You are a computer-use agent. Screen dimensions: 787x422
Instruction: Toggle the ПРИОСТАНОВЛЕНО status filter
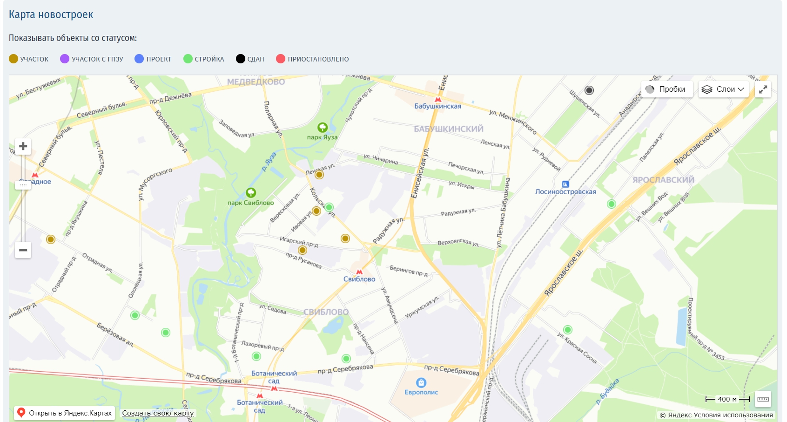pos(312,59)
